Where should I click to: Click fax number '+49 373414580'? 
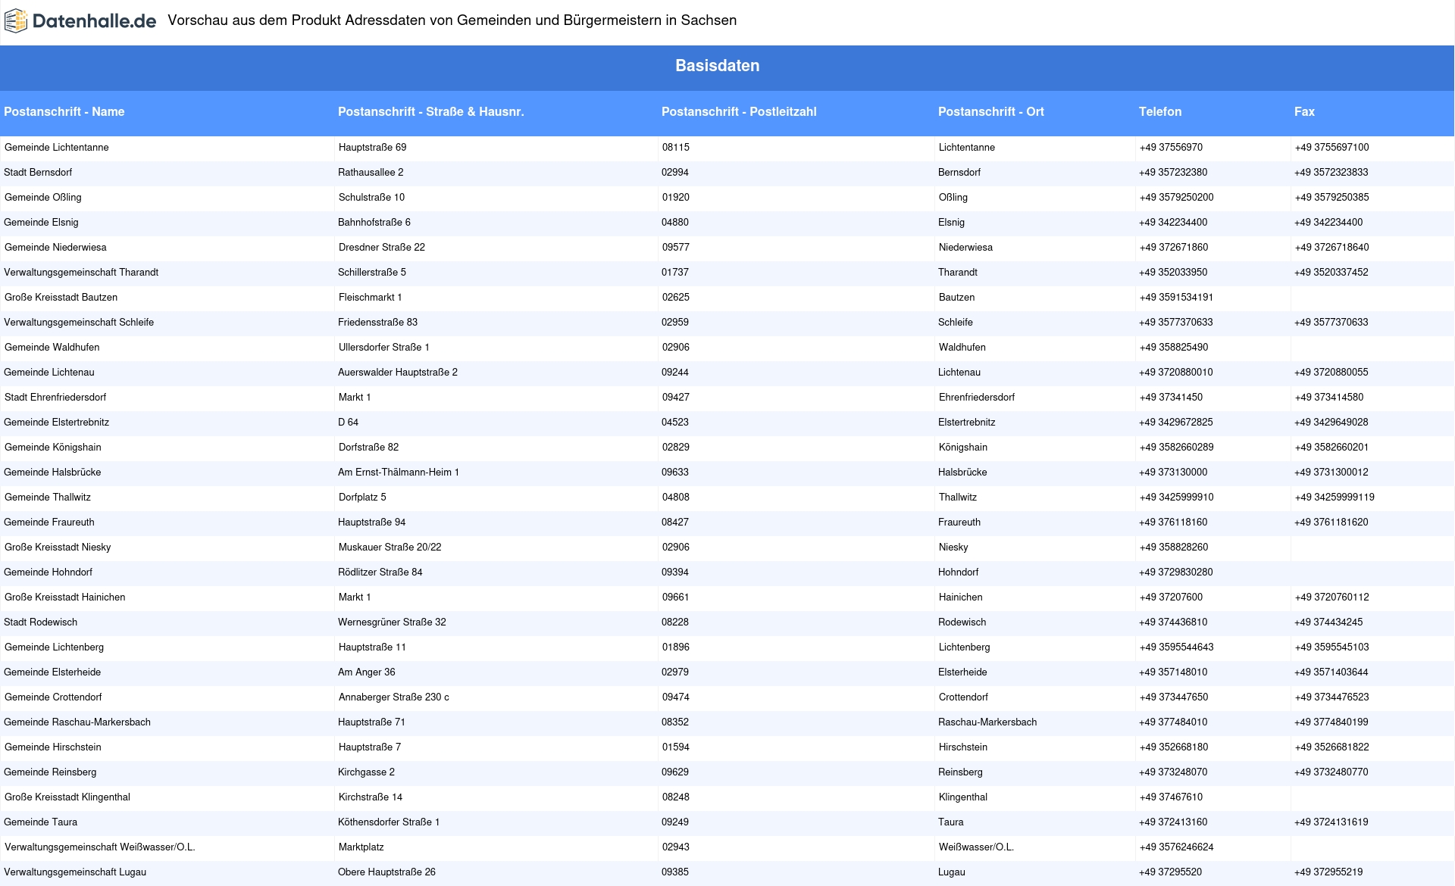tap(1328, 398)
